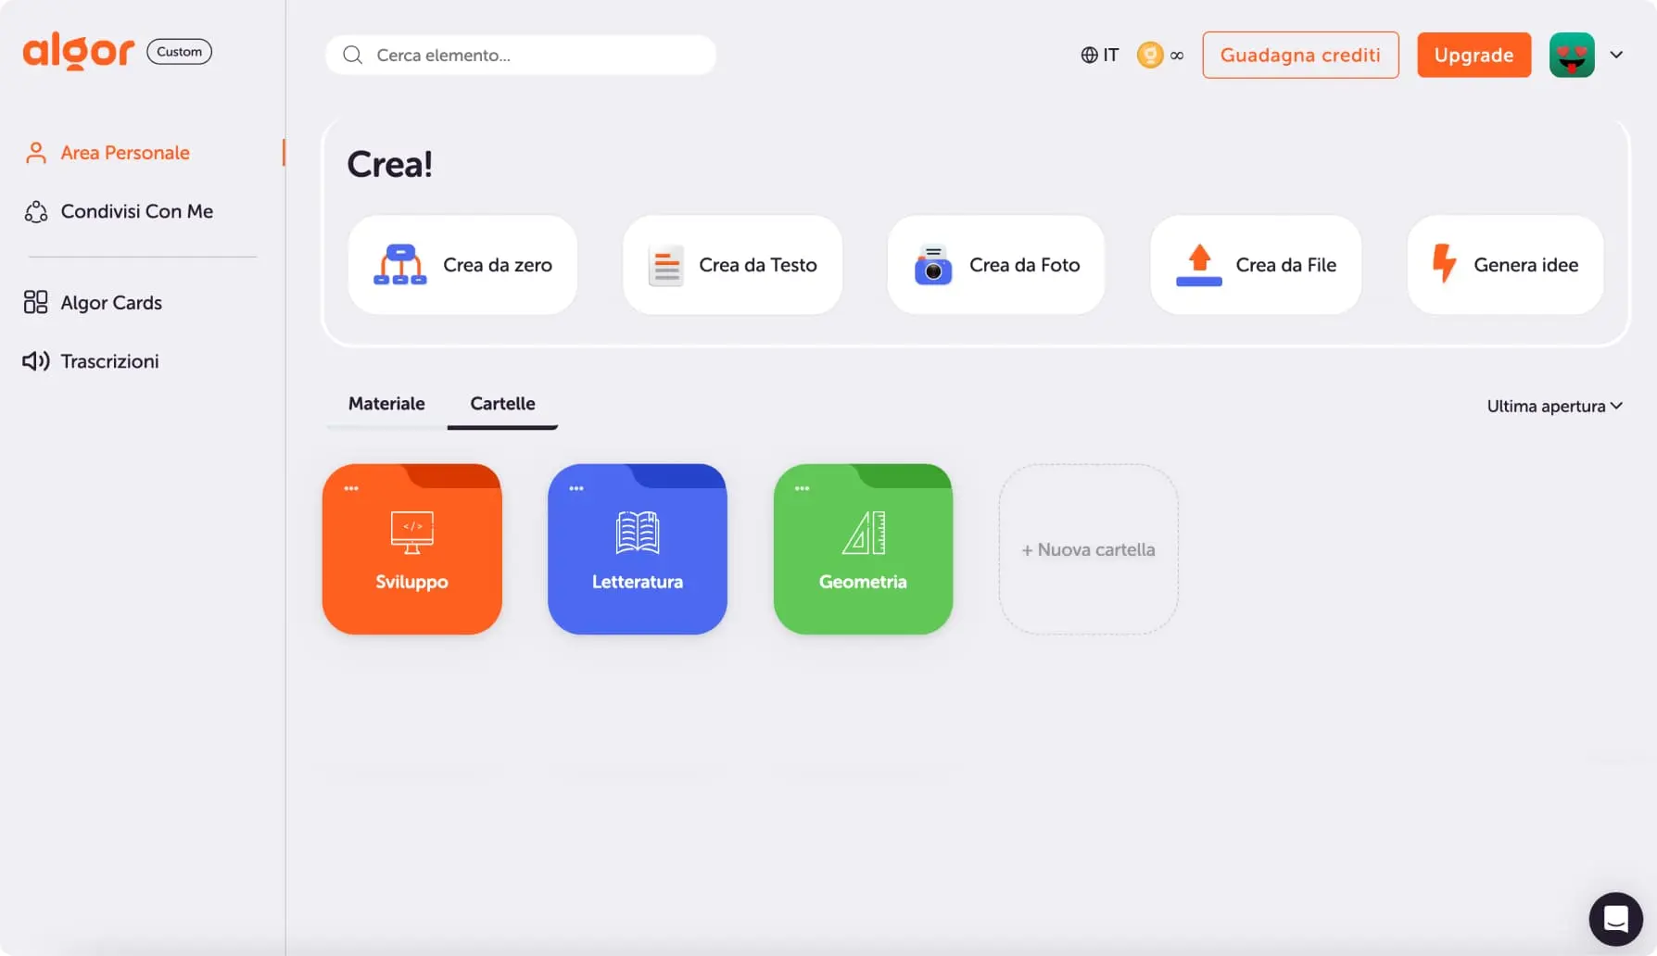1657x956 pixels.
Task: Expand the profile avatar chevron menu
Action: click(x=1617, y=55)
